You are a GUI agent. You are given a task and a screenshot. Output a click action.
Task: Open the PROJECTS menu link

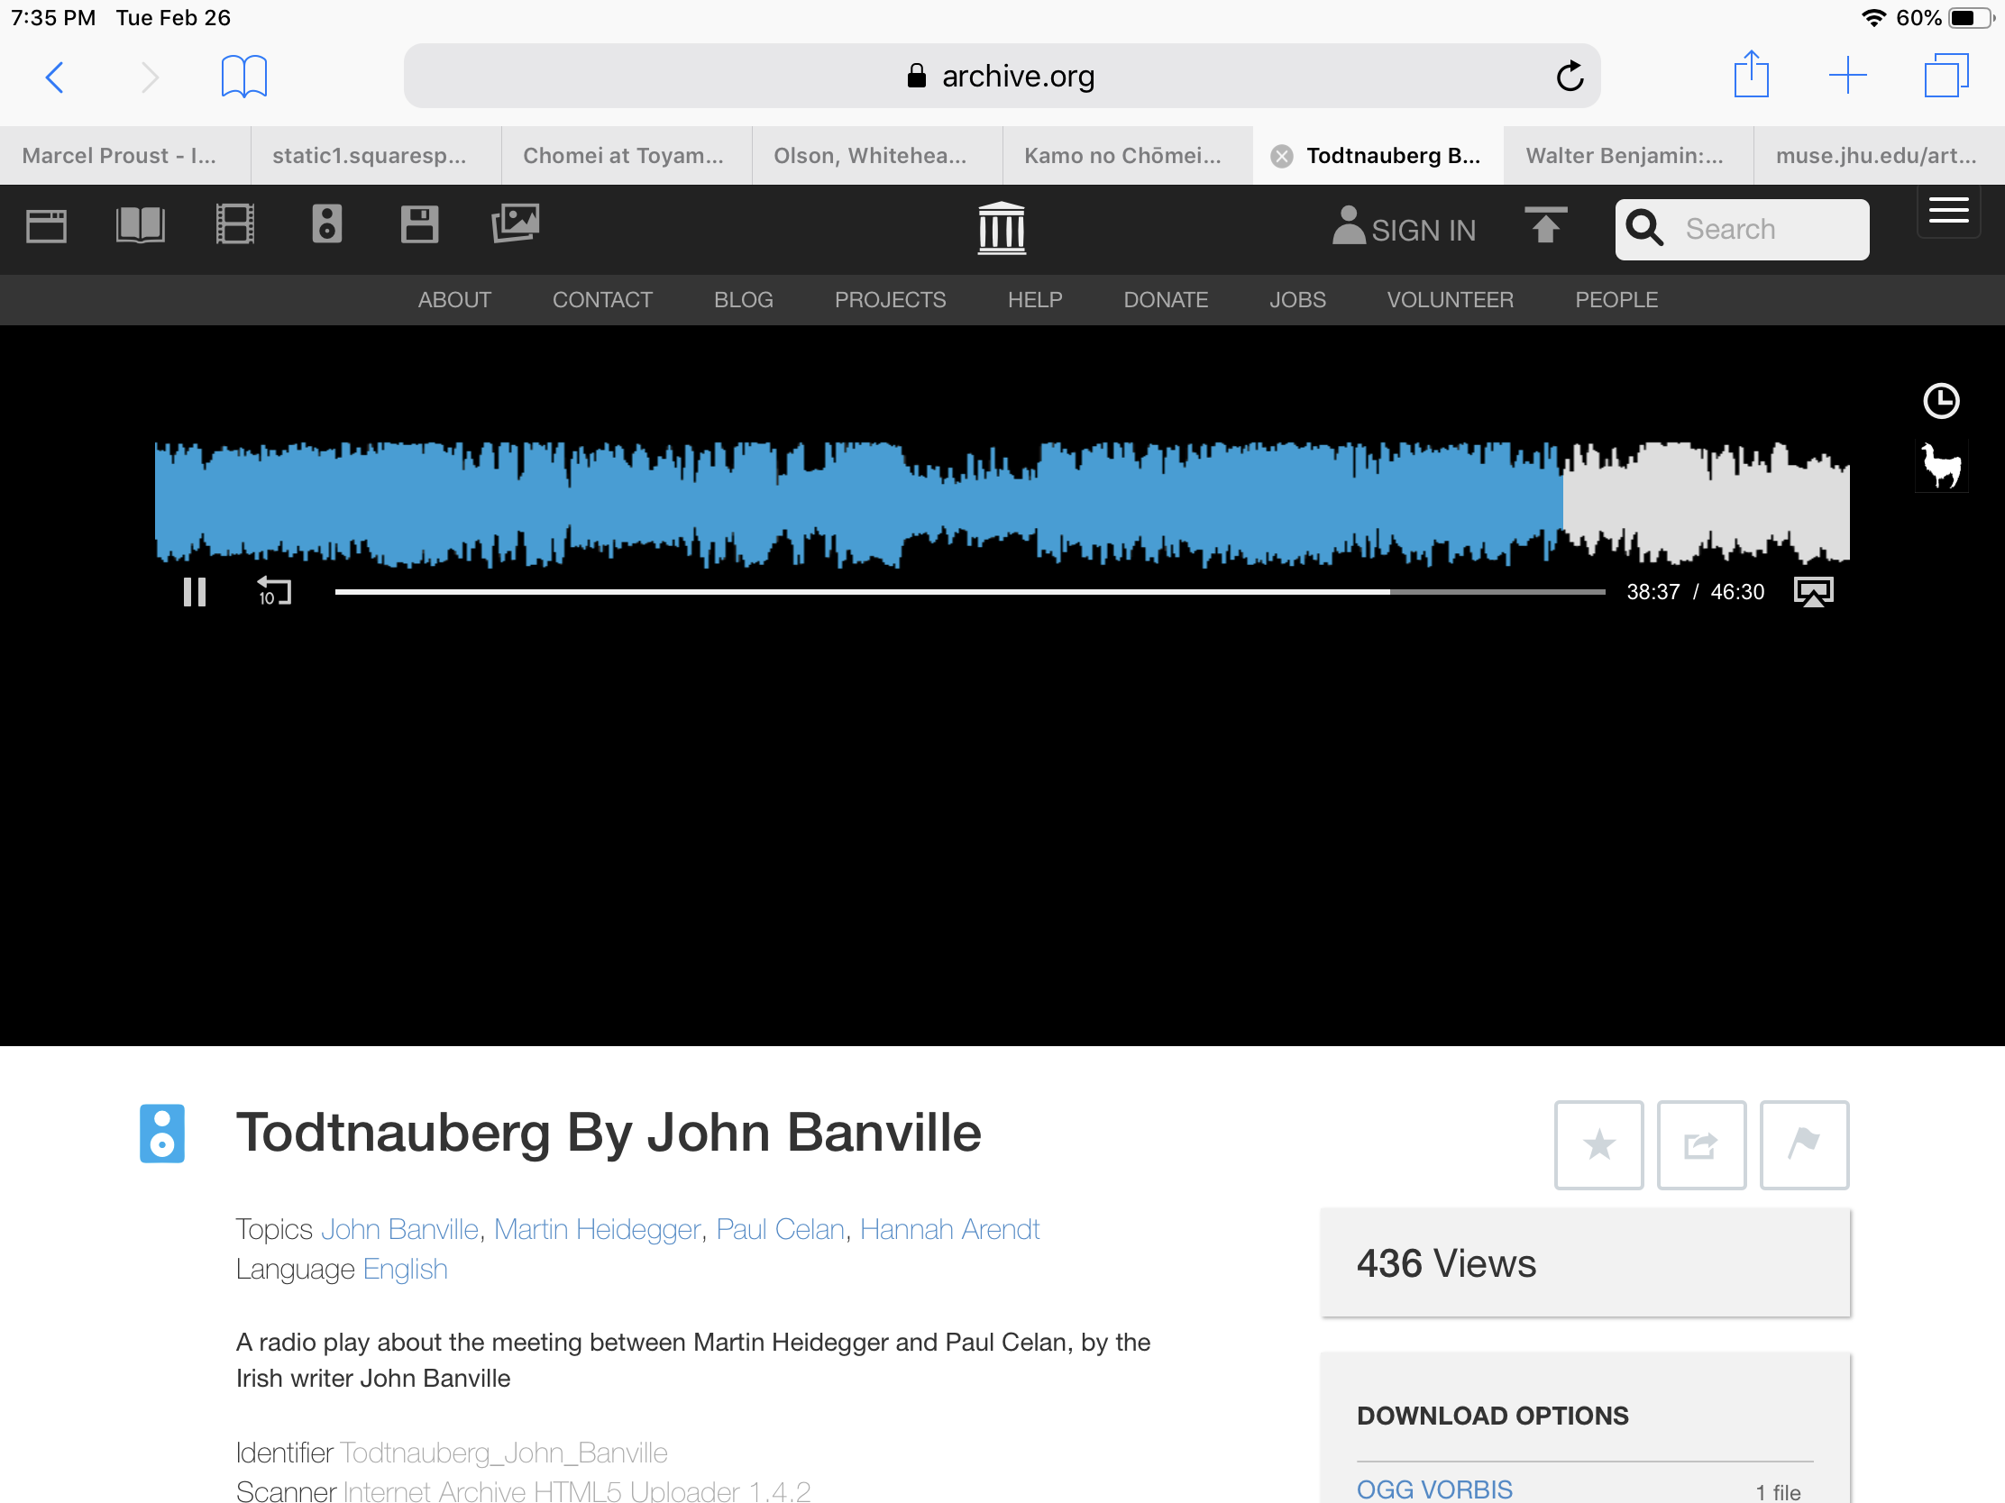[890, 300]
